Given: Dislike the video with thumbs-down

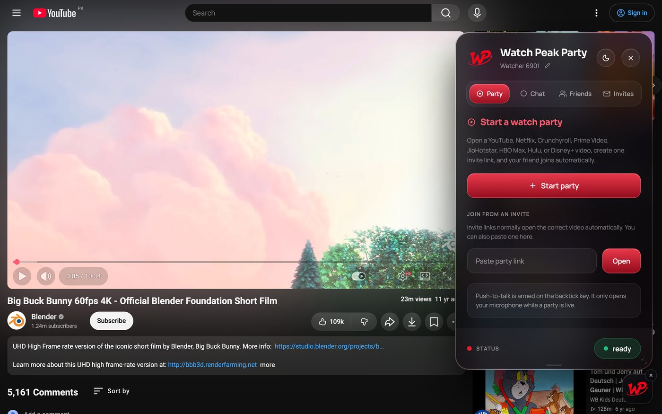Looking at the screenshot, I should point(364,322).
